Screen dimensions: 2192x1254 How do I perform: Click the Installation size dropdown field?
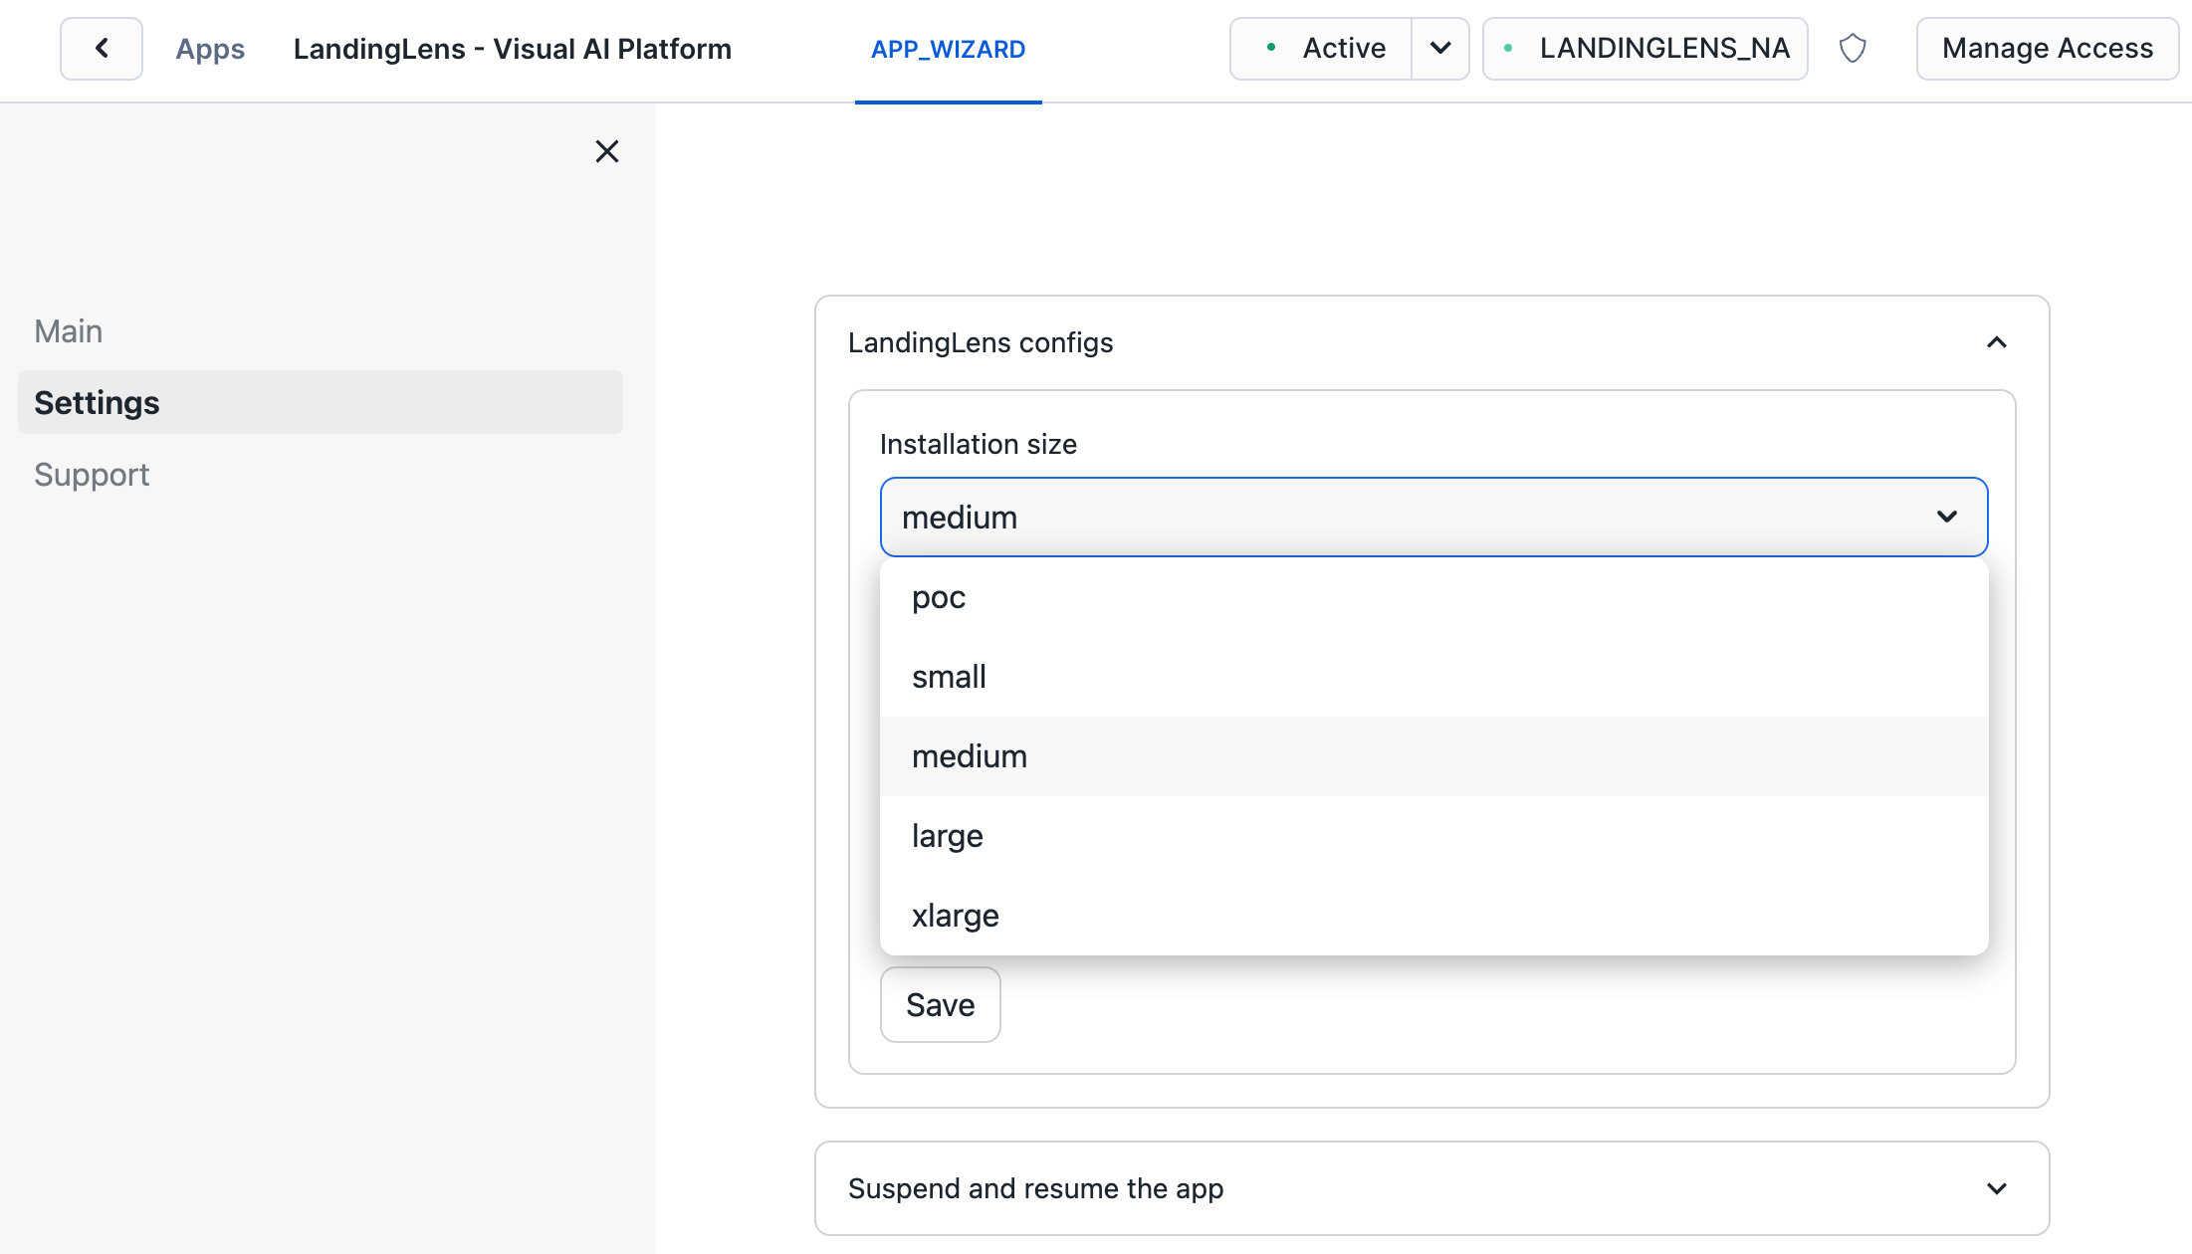[1433, 518]
